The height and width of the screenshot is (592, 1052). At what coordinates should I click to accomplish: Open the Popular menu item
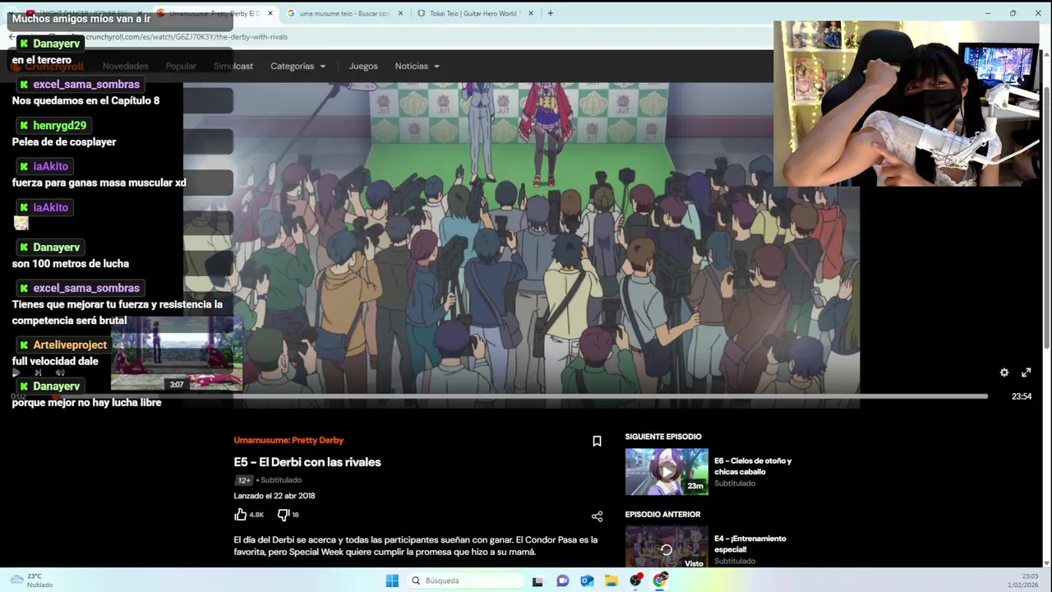181,66
